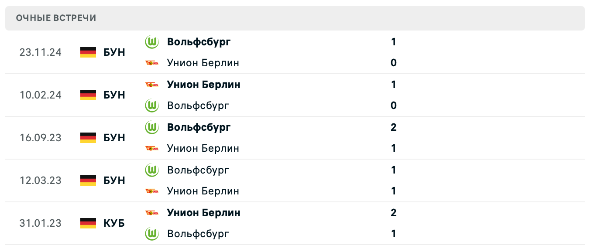
Task: Click the КУБ label in the bottom row
Action: tap(113, 223)
